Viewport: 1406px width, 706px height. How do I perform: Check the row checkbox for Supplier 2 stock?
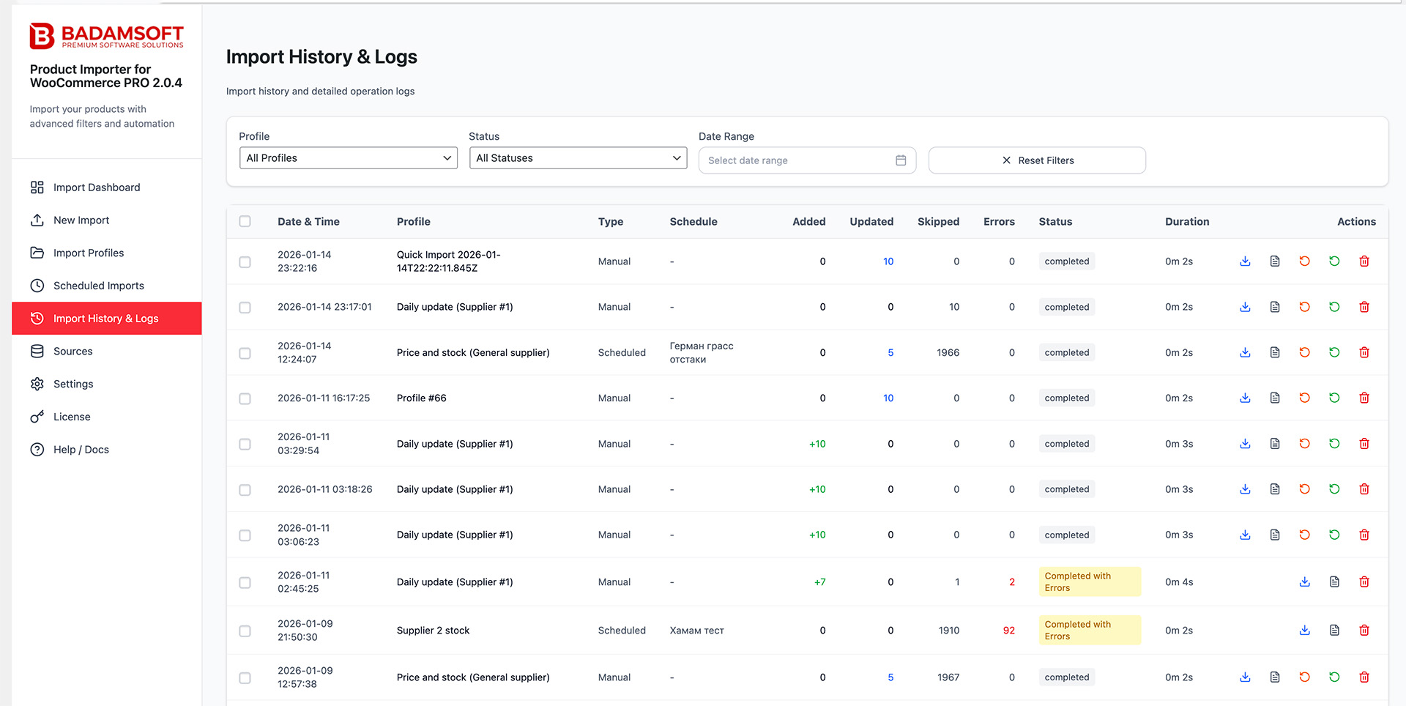pyautogui.click(x=245, y=631)
